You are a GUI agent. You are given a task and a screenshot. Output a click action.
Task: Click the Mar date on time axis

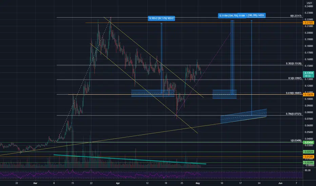[35, 183]
